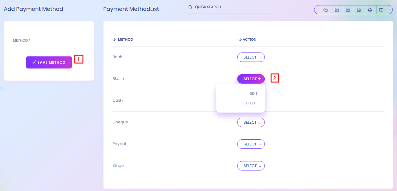Viewport: 397px width, 191px height.
Task: Focus the Method name input field
Action: (x=49, y=40)
